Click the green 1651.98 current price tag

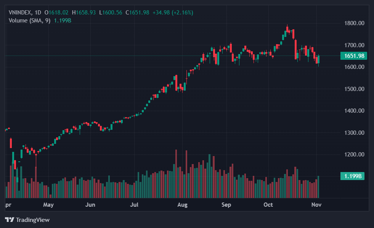(x=354, y=56)
